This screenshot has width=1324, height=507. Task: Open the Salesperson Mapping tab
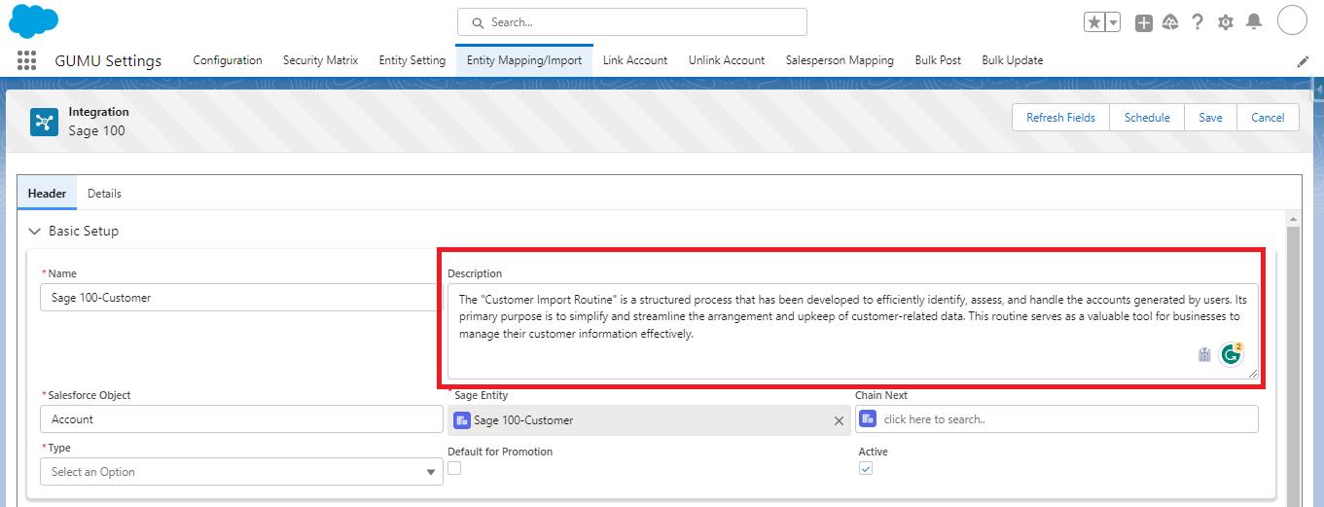click(840, 60)
